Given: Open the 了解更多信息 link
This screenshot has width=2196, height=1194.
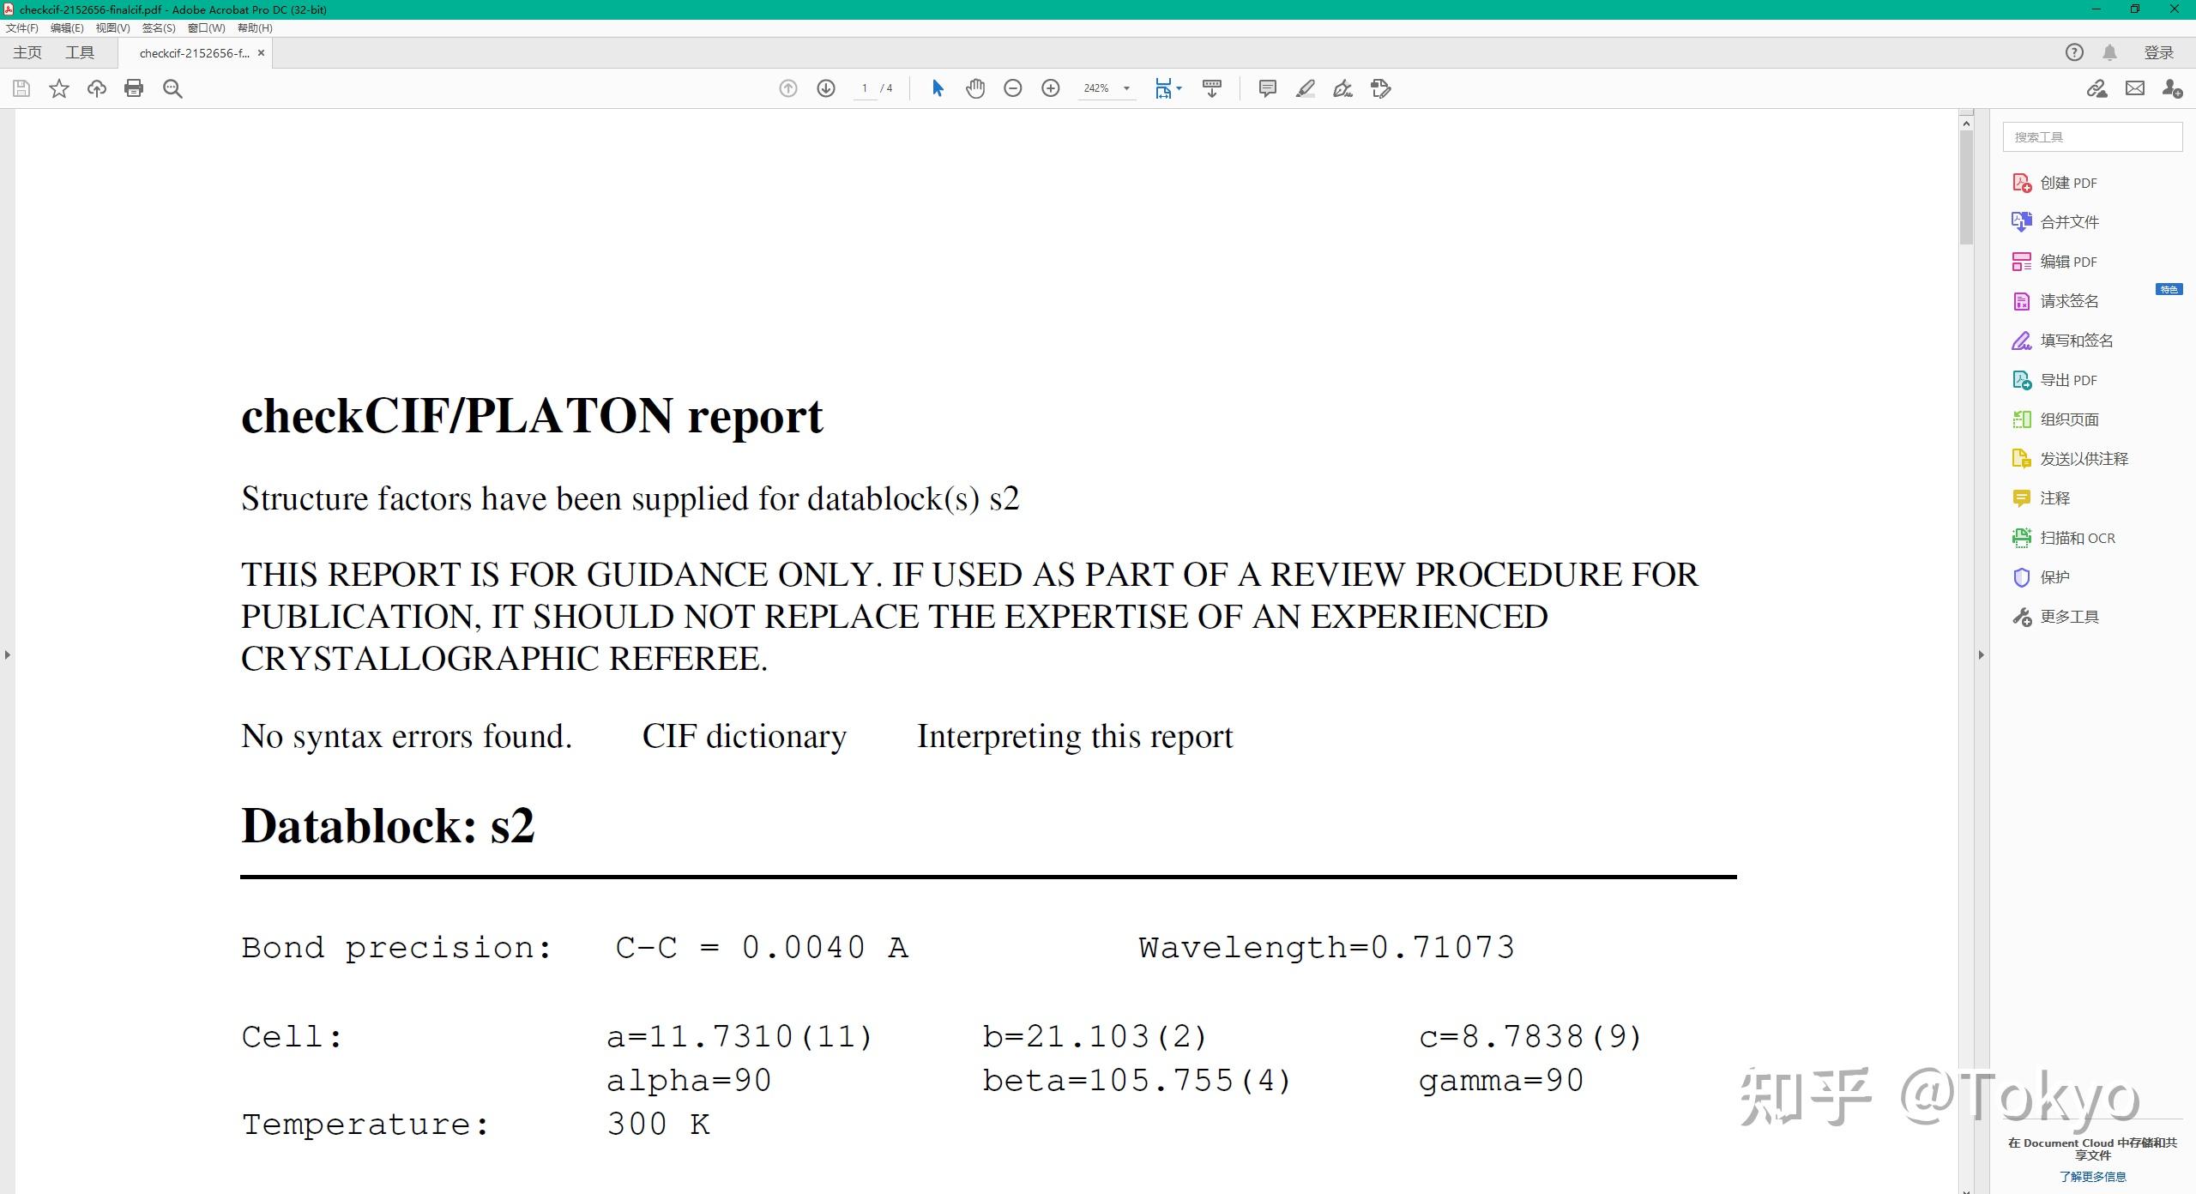Looking at the screenshot, I should [x=2092, y=1177].
